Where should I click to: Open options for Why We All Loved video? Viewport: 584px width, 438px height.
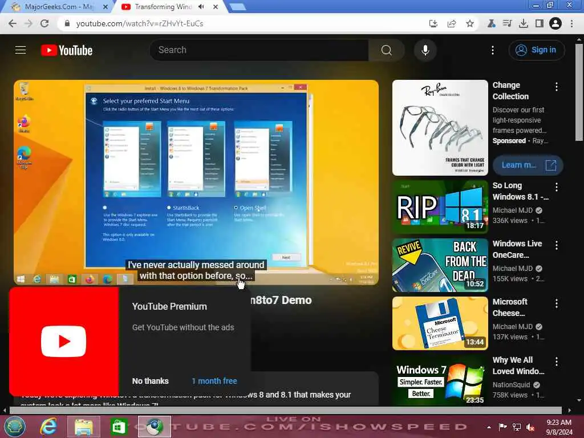pyautogui.click(x=557, y=361)
